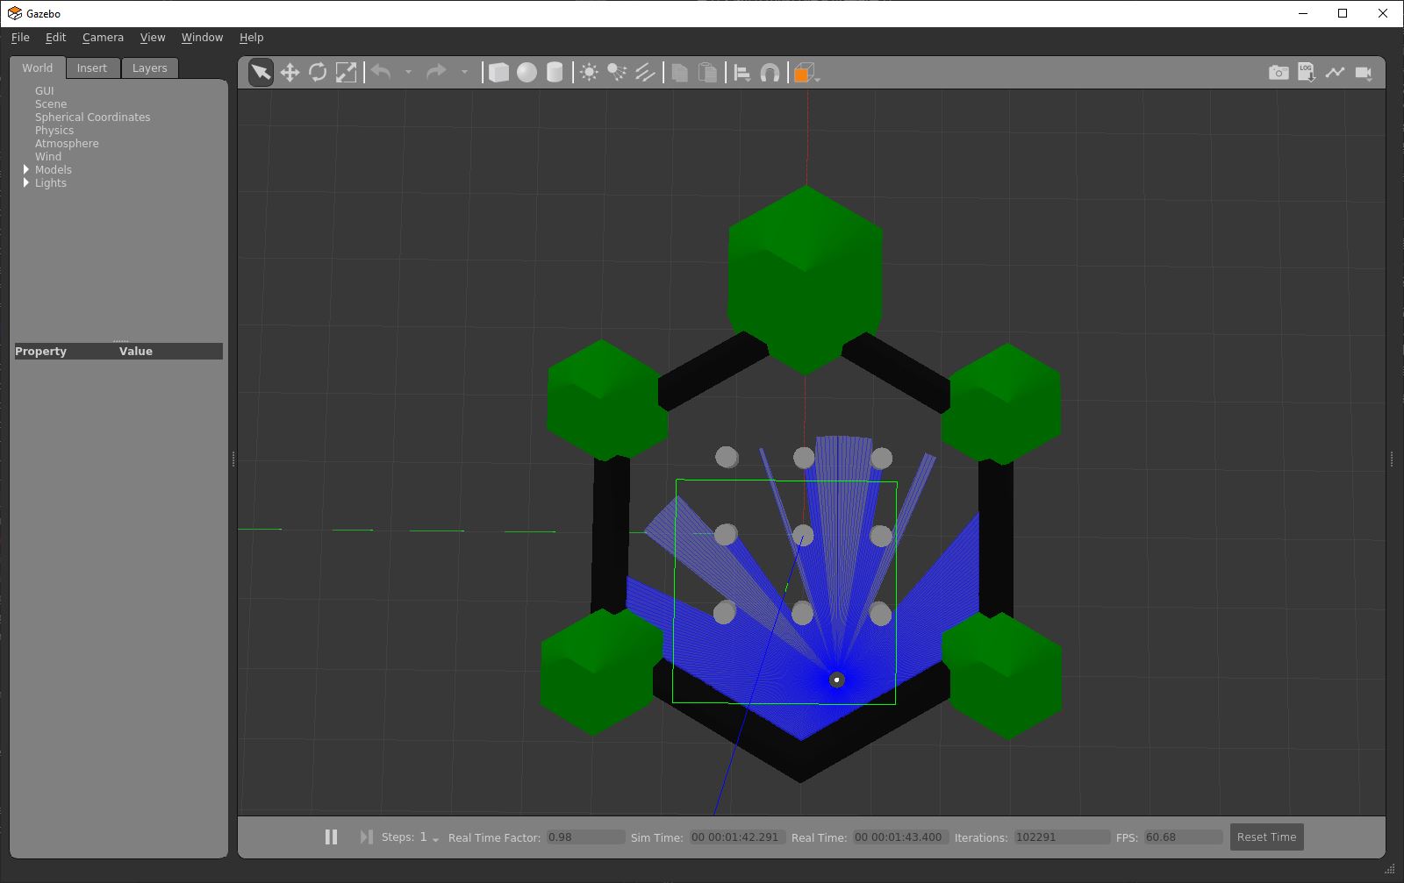
Task: Click the Real Time value field
Action: tap(900, 837)
